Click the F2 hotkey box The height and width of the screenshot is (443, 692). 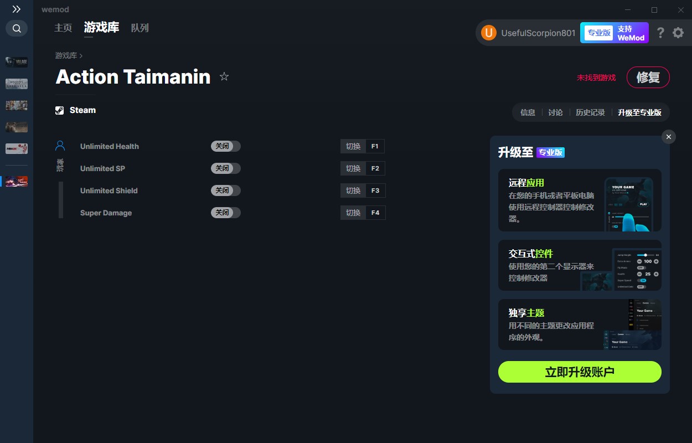375,168
